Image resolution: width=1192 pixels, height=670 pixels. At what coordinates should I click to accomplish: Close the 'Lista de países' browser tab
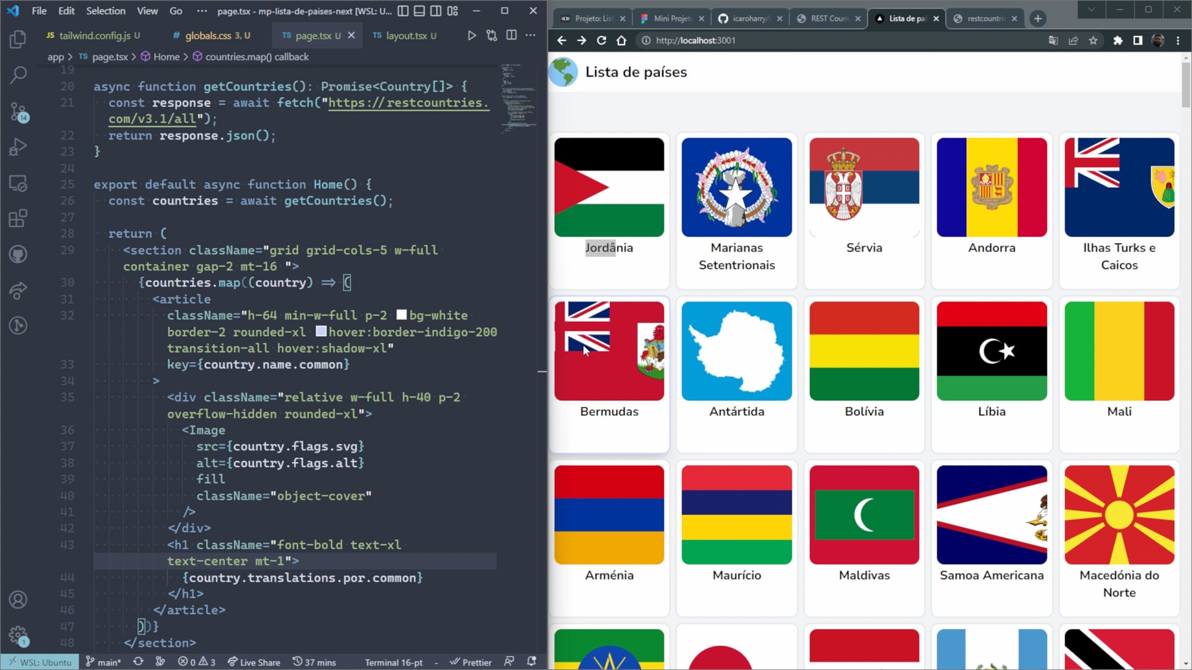coord(936,19)
